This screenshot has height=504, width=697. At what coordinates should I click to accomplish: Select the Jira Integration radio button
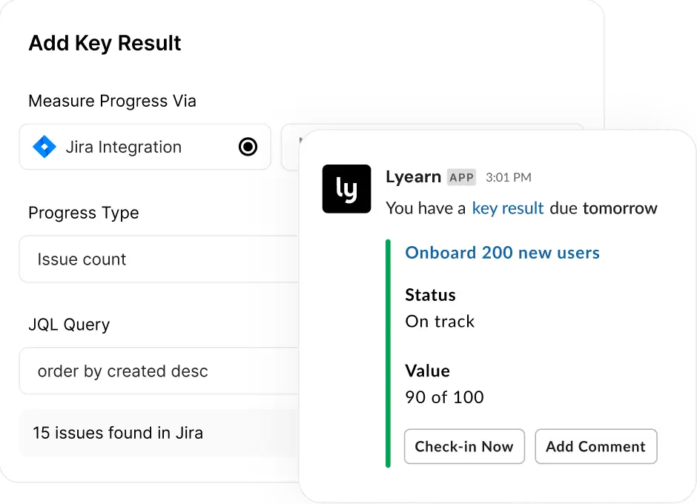(x=248, y=147)
